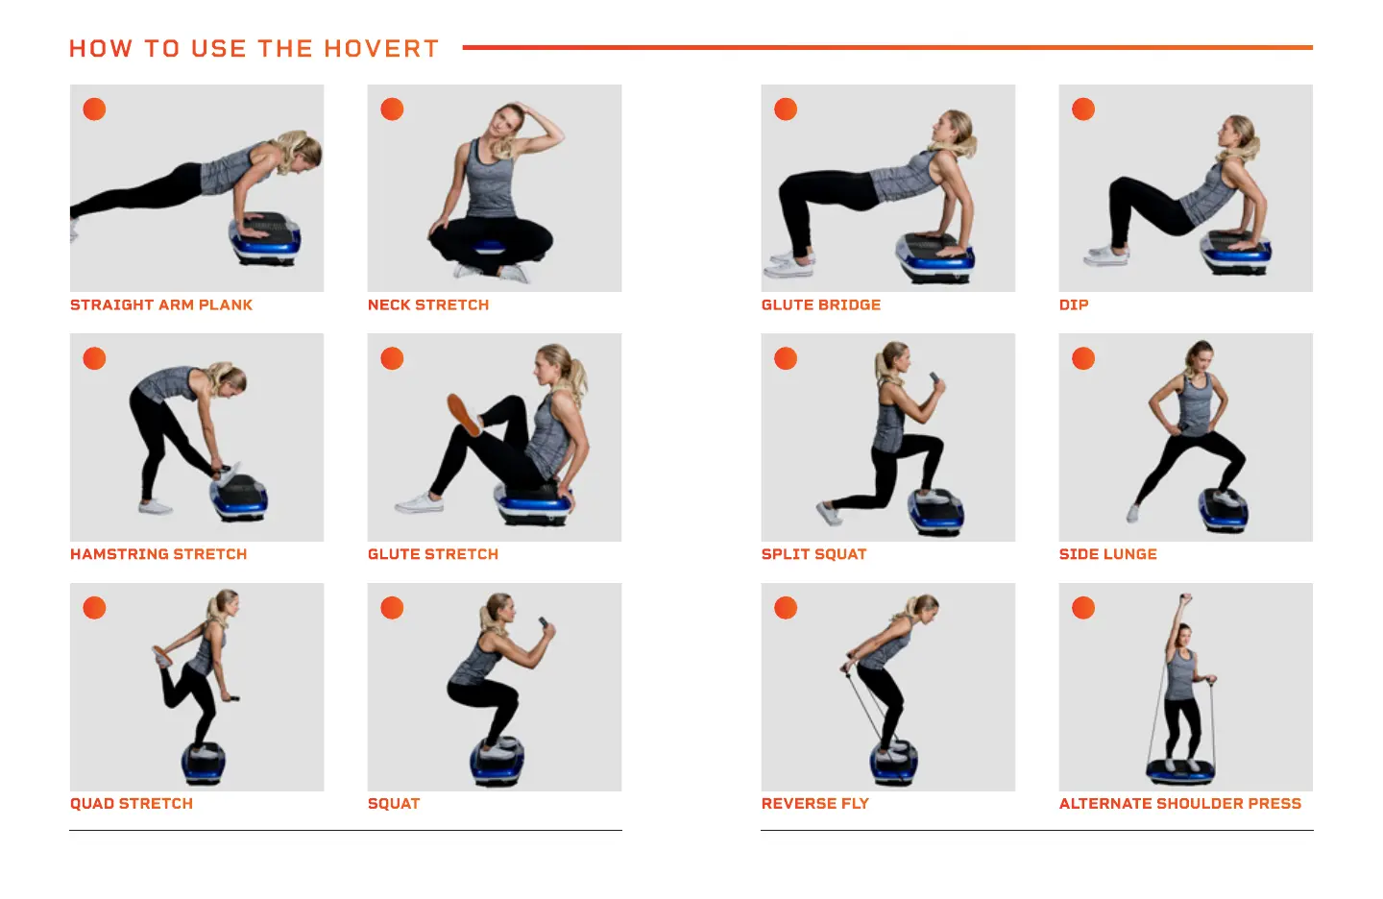Select the Side Lunge exercise image
Screen dimensions: 1383x899
pyautogui.click(x=1186, y=438)
